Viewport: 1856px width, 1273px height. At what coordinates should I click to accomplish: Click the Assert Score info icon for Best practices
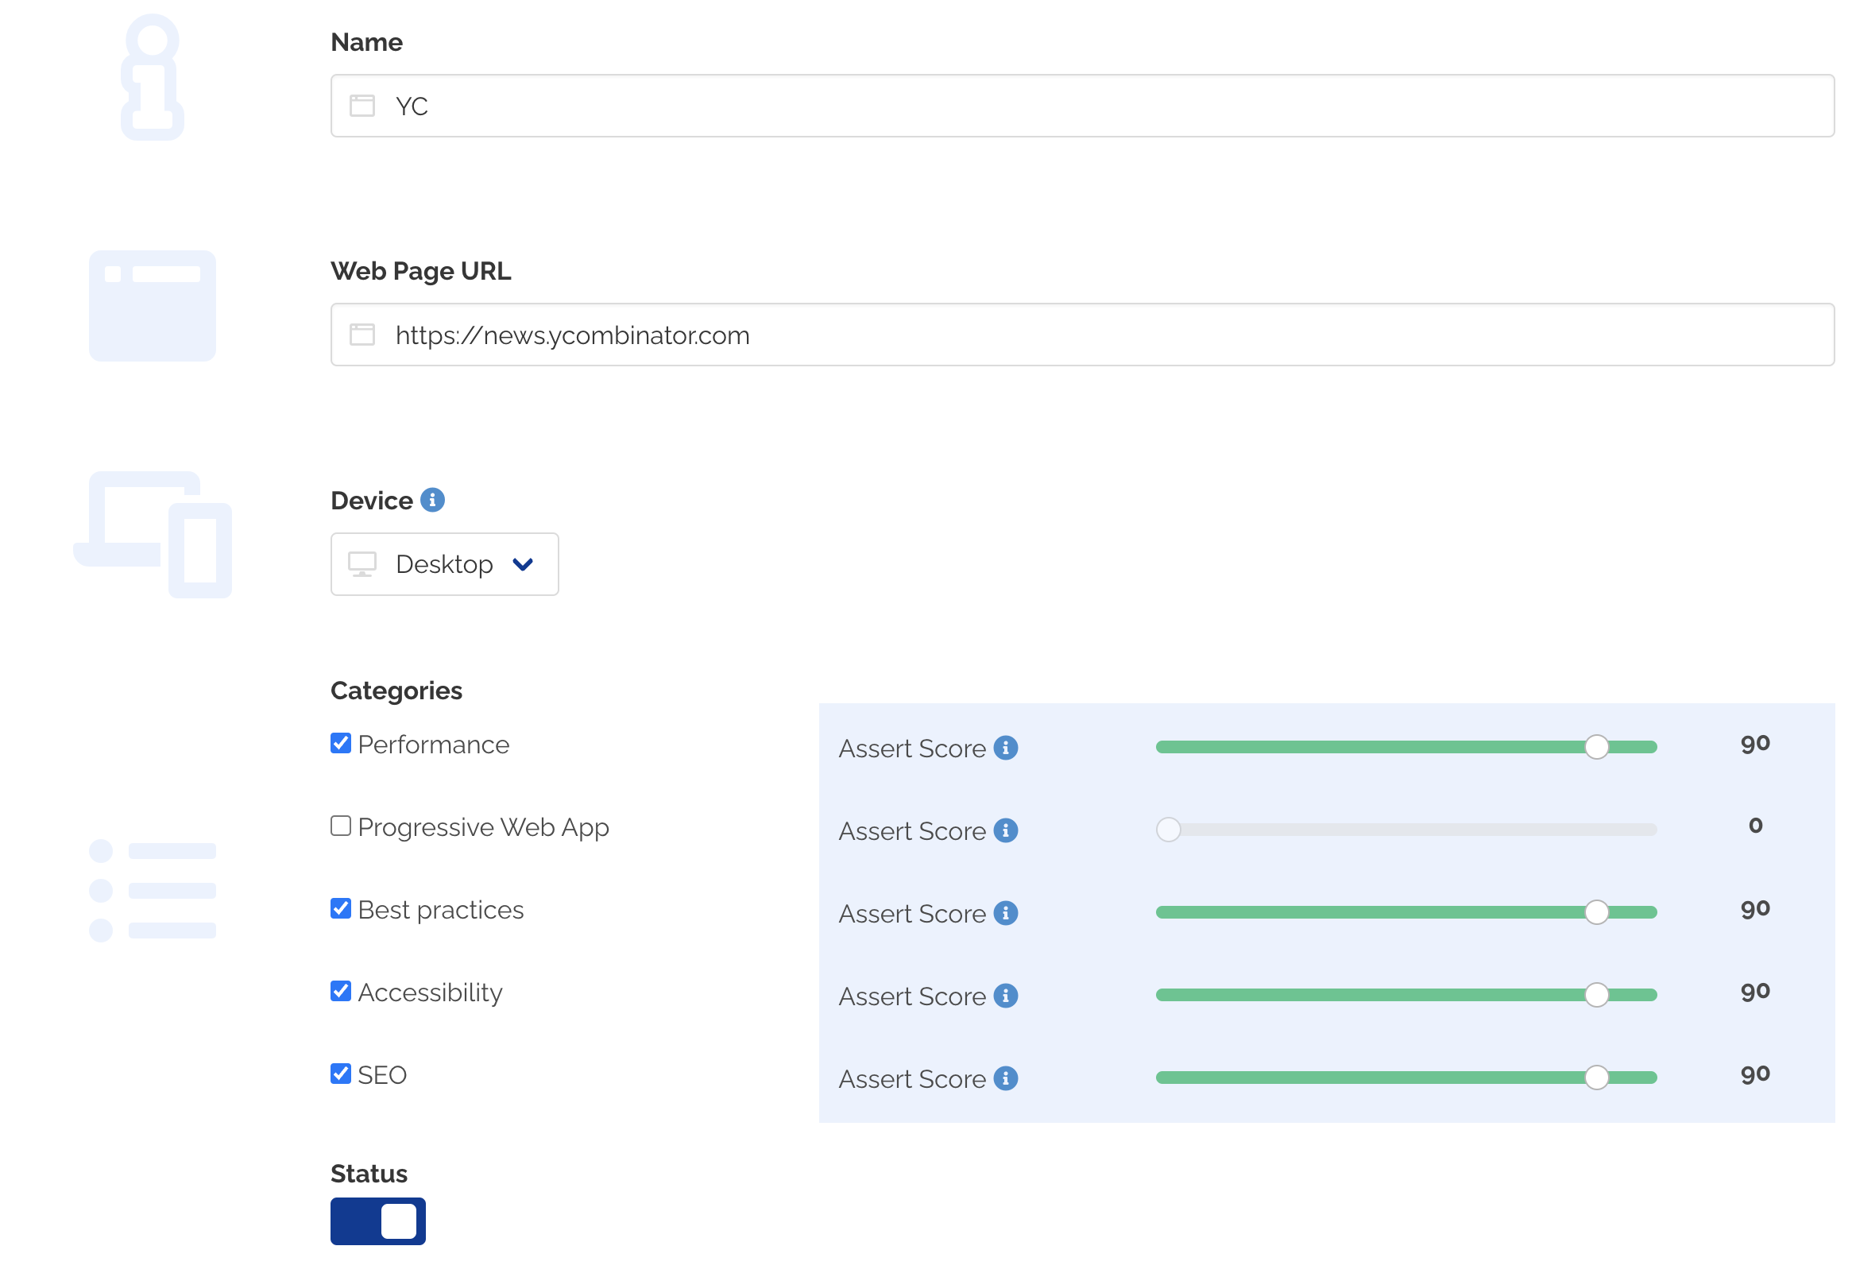pos(1006,913)
